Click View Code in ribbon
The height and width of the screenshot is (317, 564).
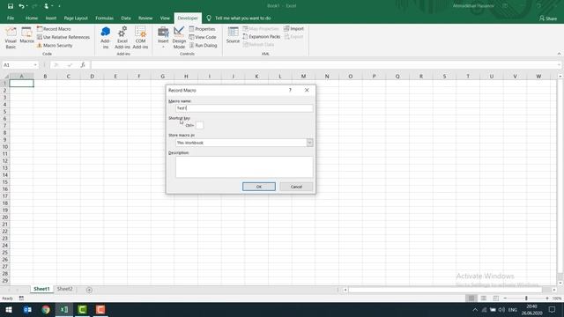[x=203, y=37]
